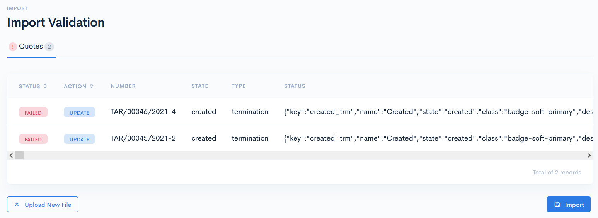Viewport: 598px width, 218px height.
Task: Select quote number TAR/00045/2021-2
Action: point(143,138)
